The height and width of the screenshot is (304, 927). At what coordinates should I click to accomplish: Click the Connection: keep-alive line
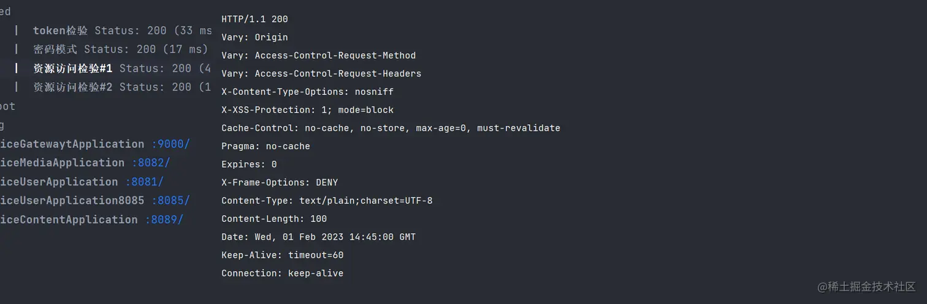coord(282,273)
